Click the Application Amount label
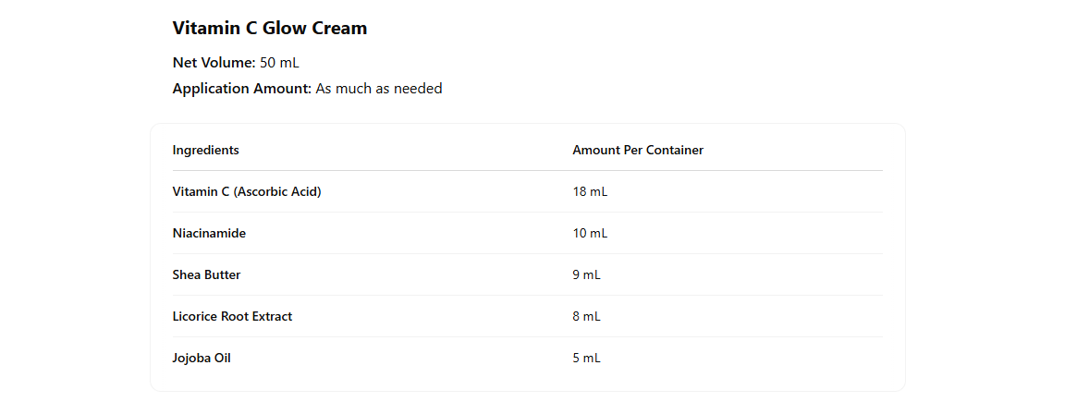 241,89
